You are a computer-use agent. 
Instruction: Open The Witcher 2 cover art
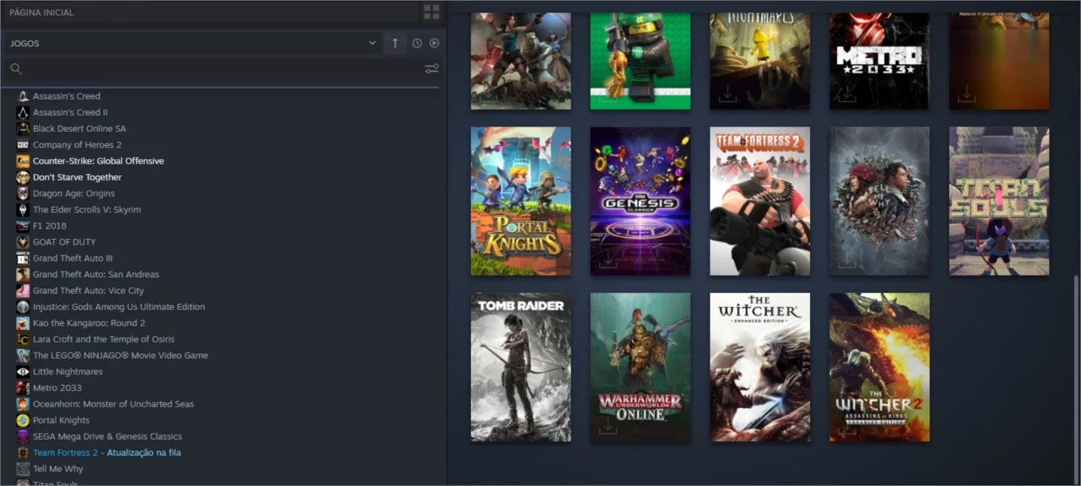(x=880, y=367)
